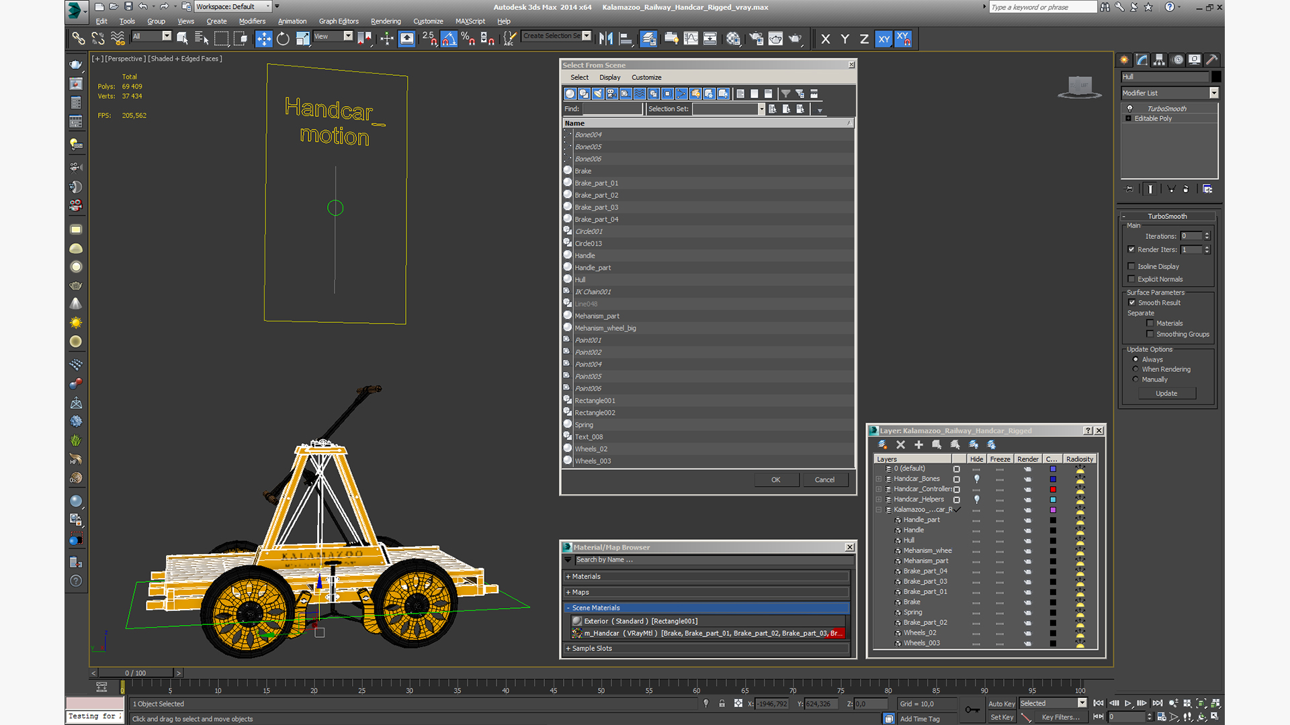The image size is (1290, 725).
Task: Click the Render Production teapot icon
Action: pos(795,39)
